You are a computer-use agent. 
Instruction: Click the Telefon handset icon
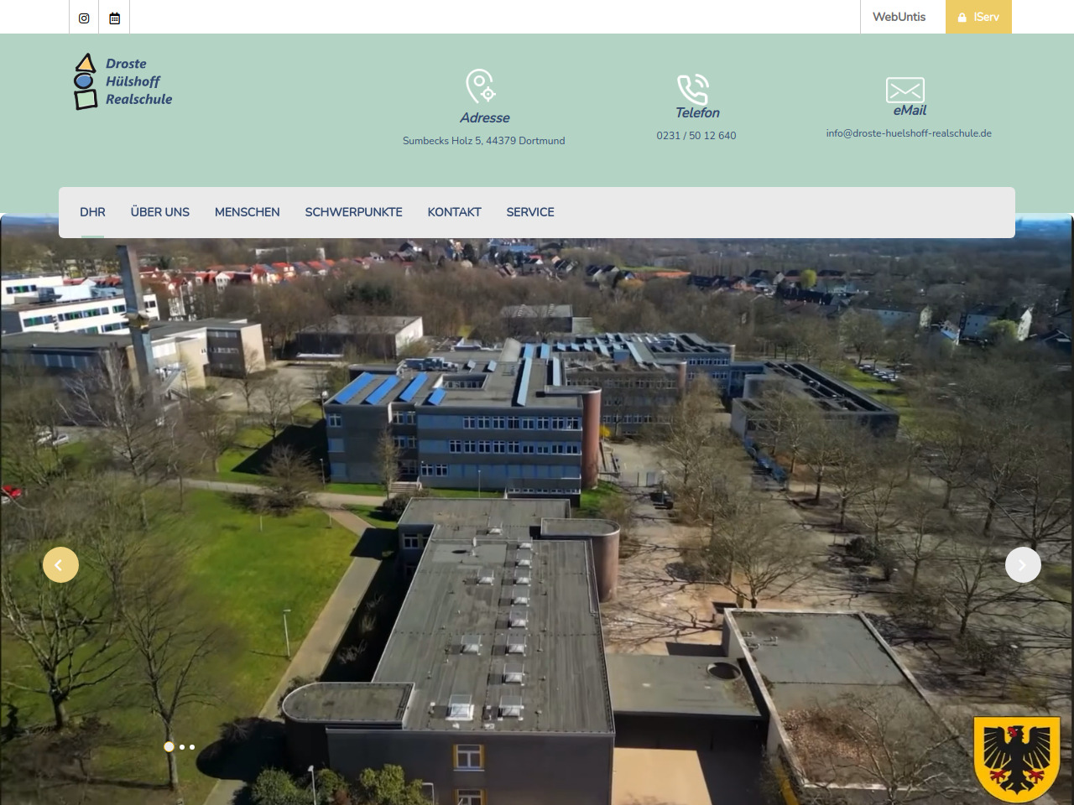pos(693,89)
